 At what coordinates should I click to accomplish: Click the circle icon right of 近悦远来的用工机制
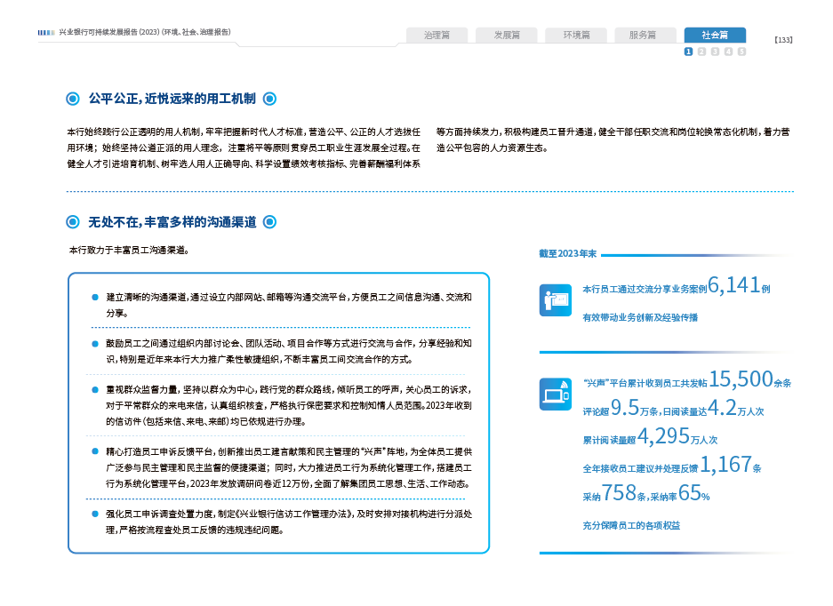pos(270,99)
